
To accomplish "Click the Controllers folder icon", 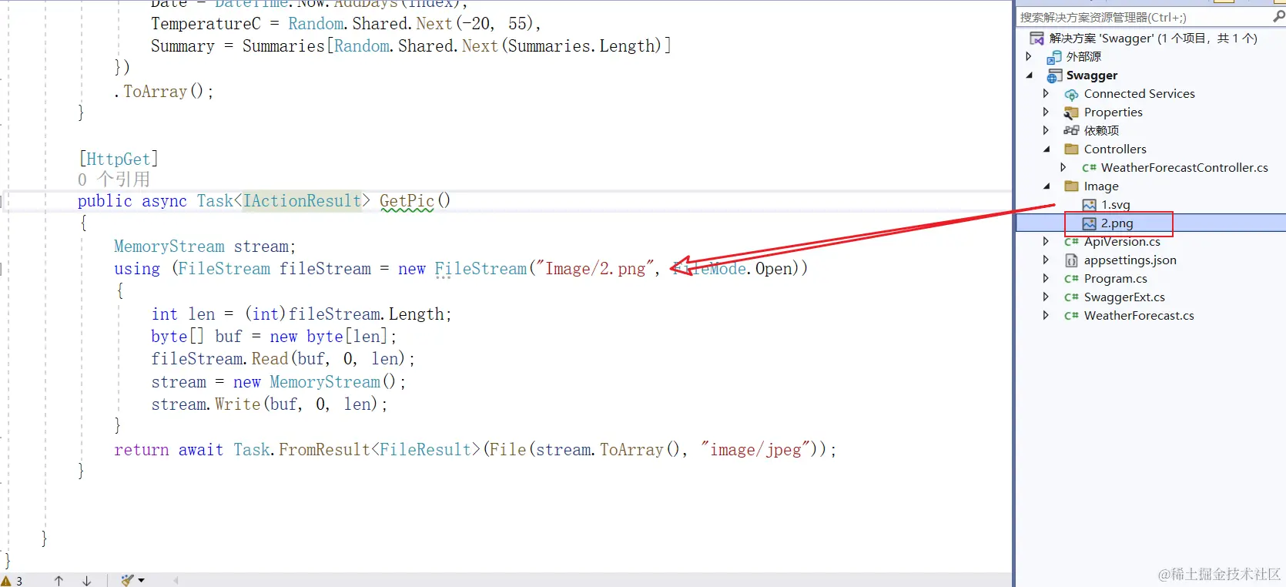I will pyautogui.click(x=1071, y=149).
